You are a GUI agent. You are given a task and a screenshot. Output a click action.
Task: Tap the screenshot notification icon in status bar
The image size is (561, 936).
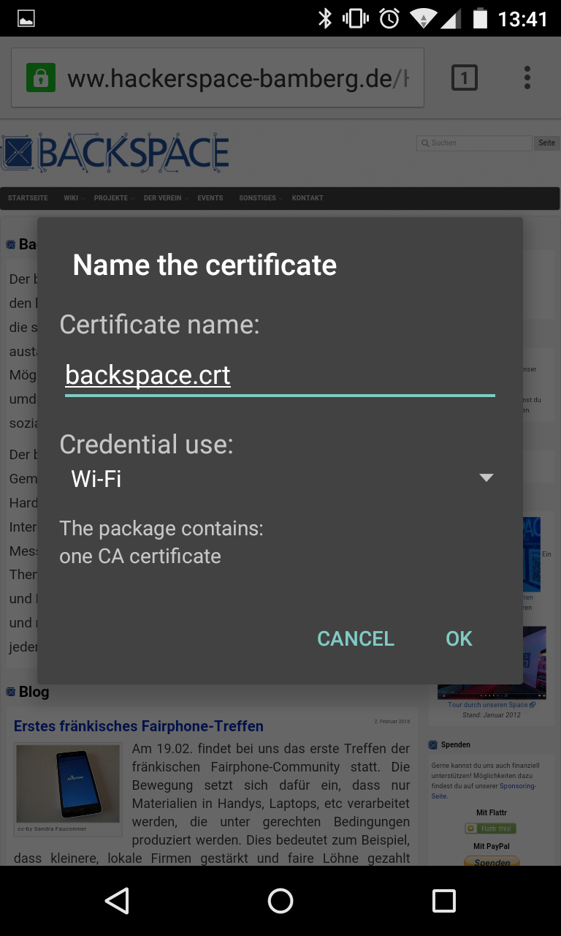click(x=26, y=18)
